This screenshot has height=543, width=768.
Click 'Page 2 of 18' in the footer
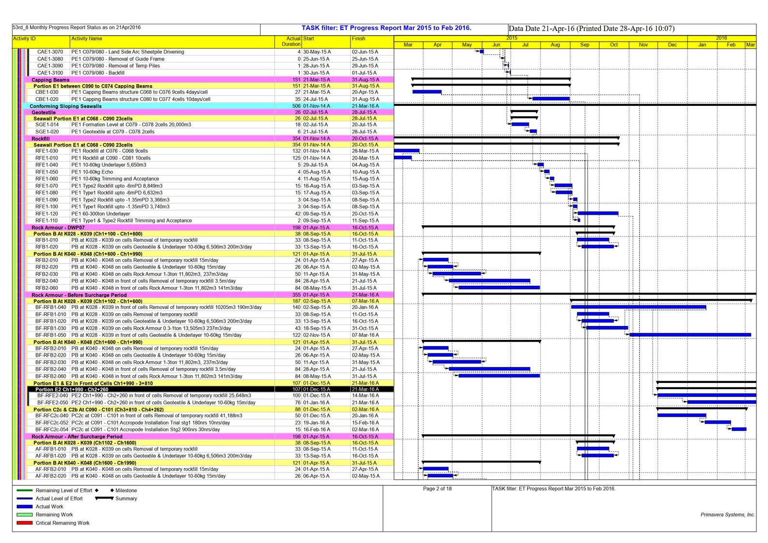[437, 488]
